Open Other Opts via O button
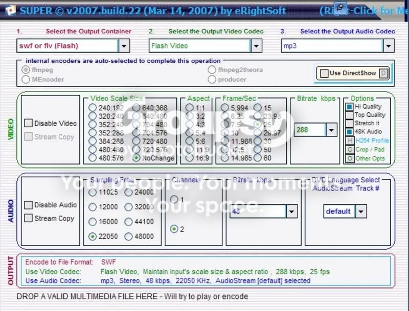The height and width of the screenshot is (311, 409). coord(350,158)
